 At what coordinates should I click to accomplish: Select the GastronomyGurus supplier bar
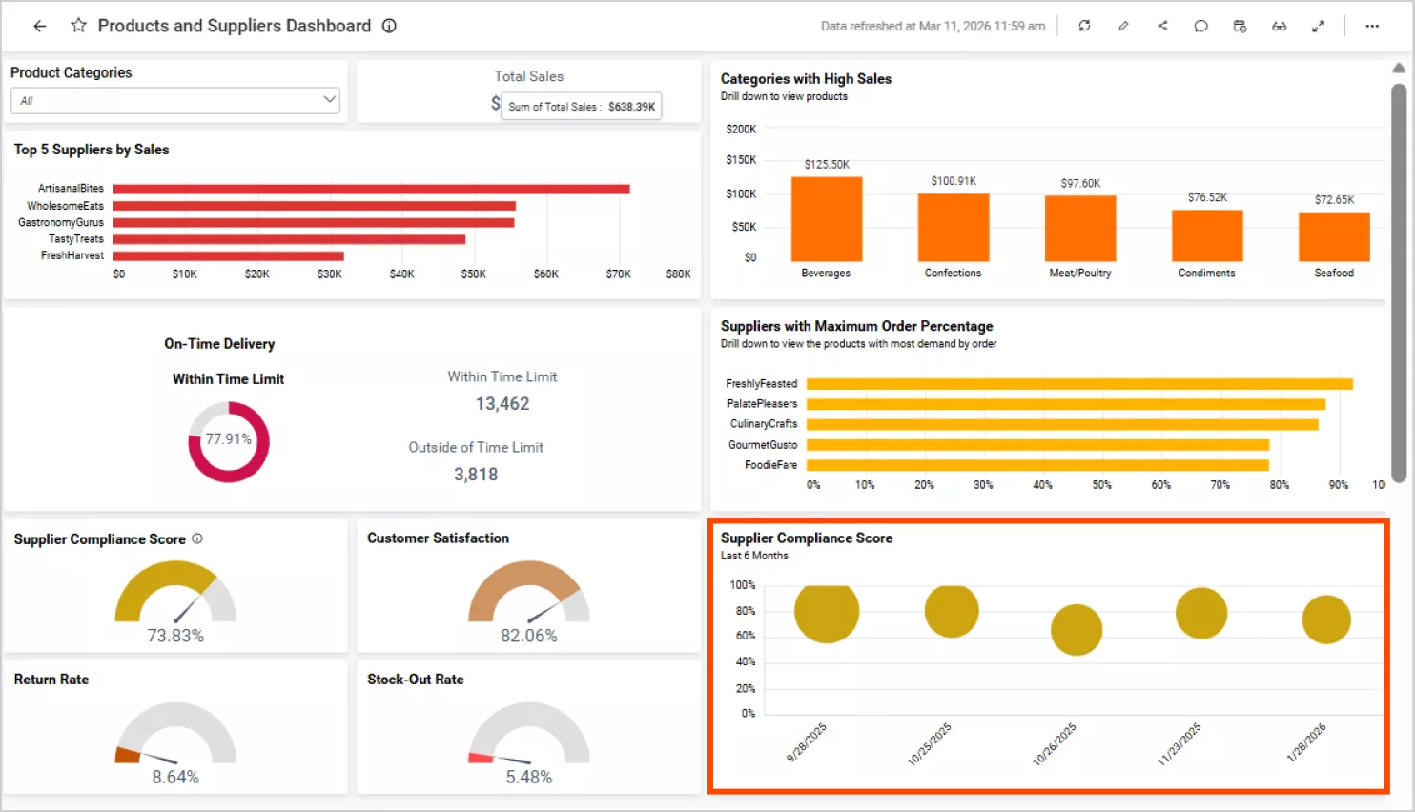[x=314, y=223]
